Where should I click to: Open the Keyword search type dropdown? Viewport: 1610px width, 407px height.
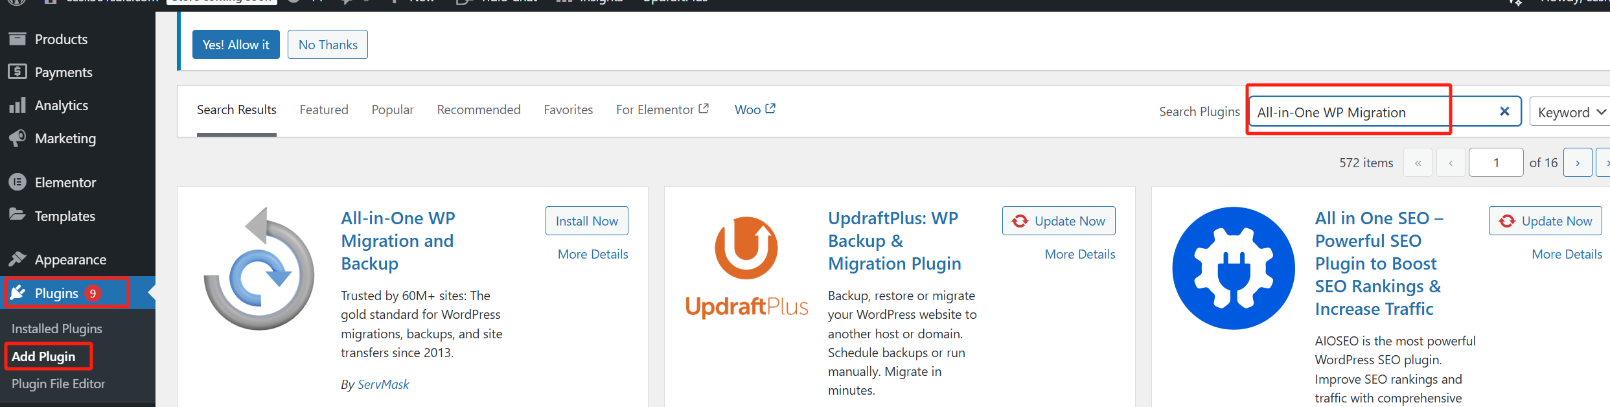pos(1570,112)
